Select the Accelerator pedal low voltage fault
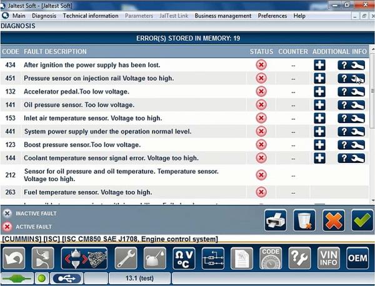The image size is (375, 286). (x=76, y=92)
